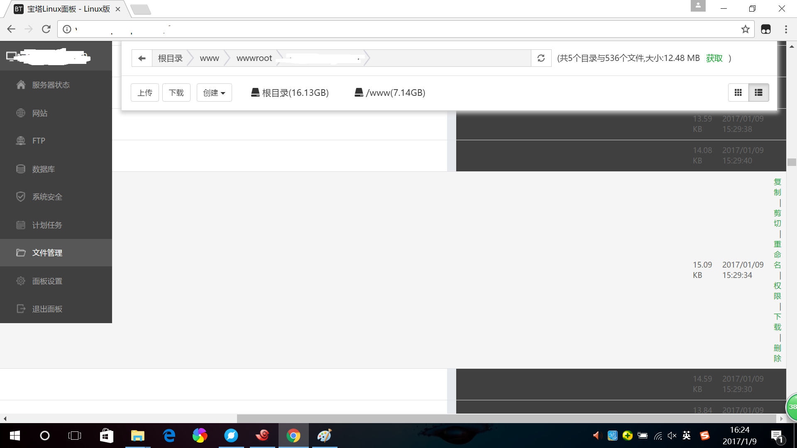797x448 pixels.
Task: Click the back arrow in path bar
Action: coord(142,58)
